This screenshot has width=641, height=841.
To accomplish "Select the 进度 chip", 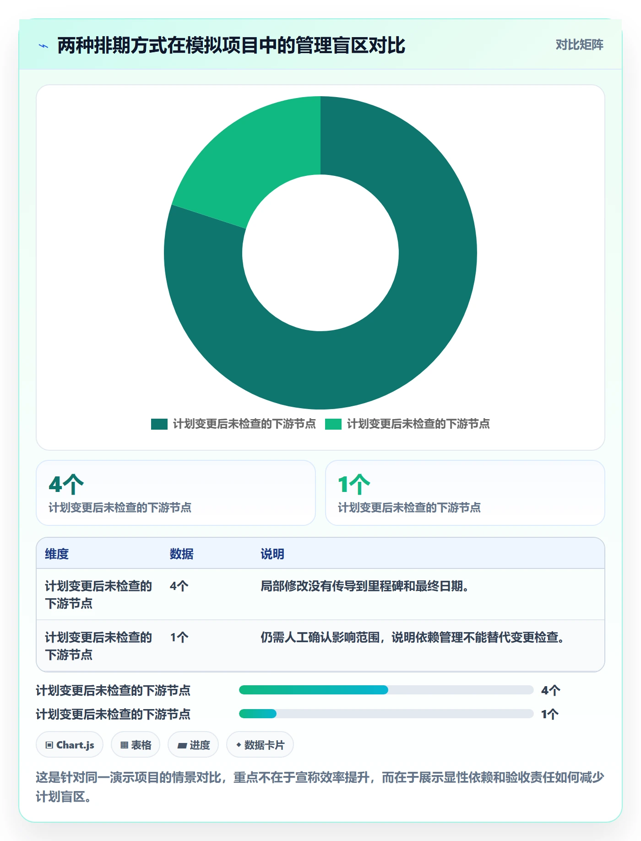I will click(x=193, y=744).
